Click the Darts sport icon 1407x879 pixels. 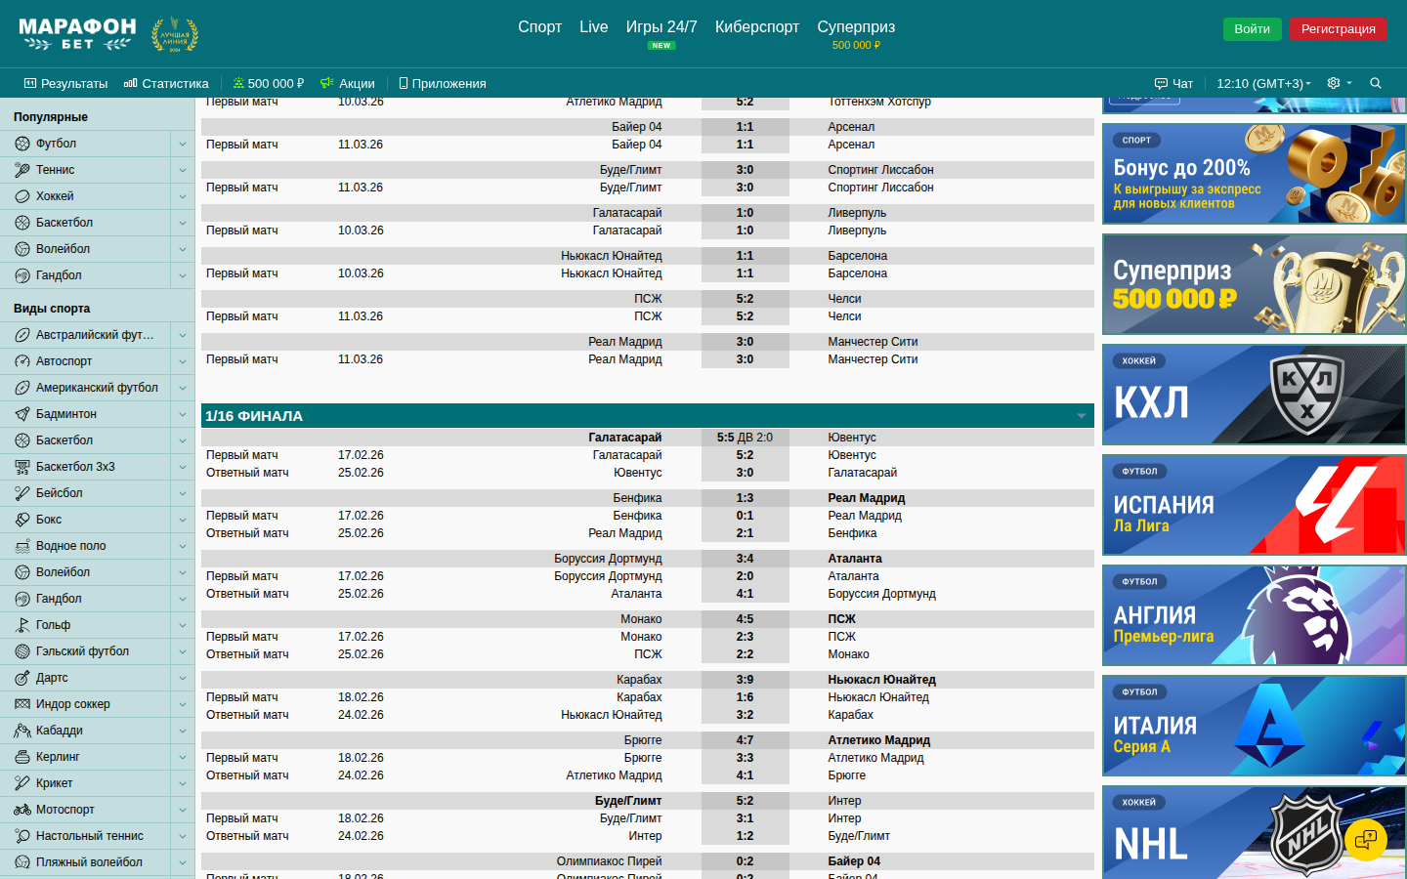pyautogui.click(x=22, y=678)
